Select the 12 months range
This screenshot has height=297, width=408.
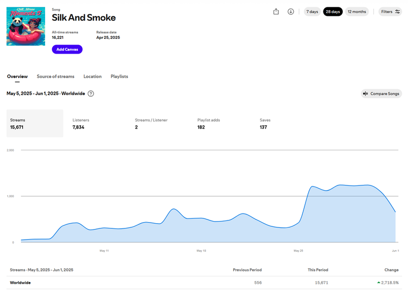click(x=357, y=12)
